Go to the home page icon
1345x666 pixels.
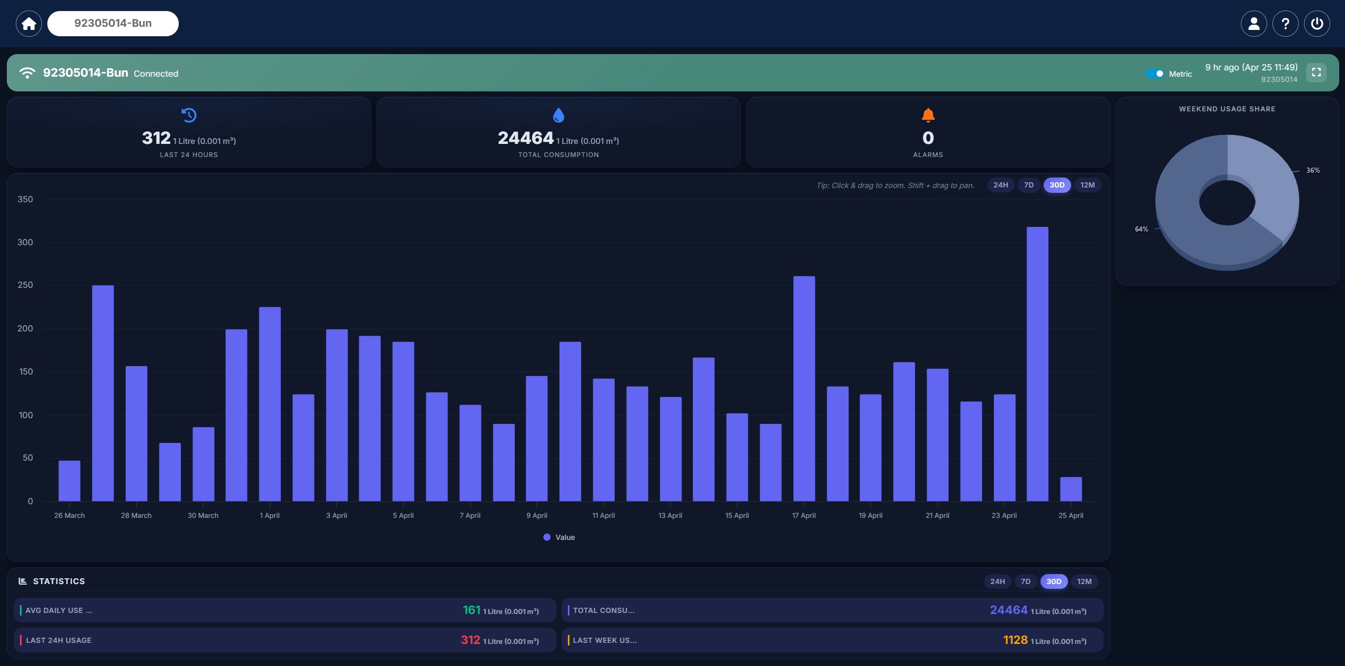29,24
